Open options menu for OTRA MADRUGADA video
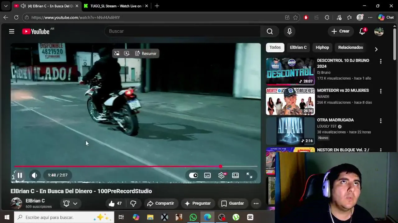Viewport: 398px width, 223px height. tap(381, 121)
